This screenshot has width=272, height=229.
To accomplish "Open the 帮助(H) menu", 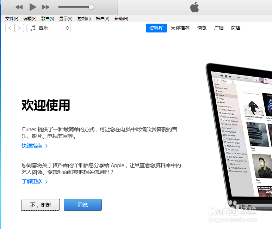I will point(121,19).
